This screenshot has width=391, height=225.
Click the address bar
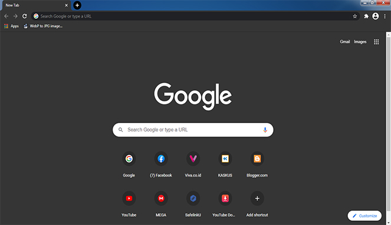coord(195,16)
